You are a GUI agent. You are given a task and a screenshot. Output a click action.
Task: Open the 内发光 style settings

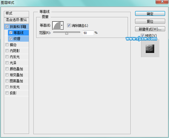(x=16, y=57)
